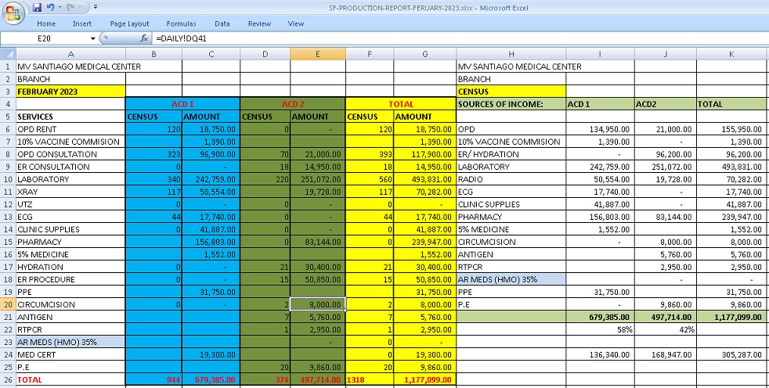This screenshot has height=388, width=769.
Task: Select the RTPCR cell in column H
Action: click(511, 267)
